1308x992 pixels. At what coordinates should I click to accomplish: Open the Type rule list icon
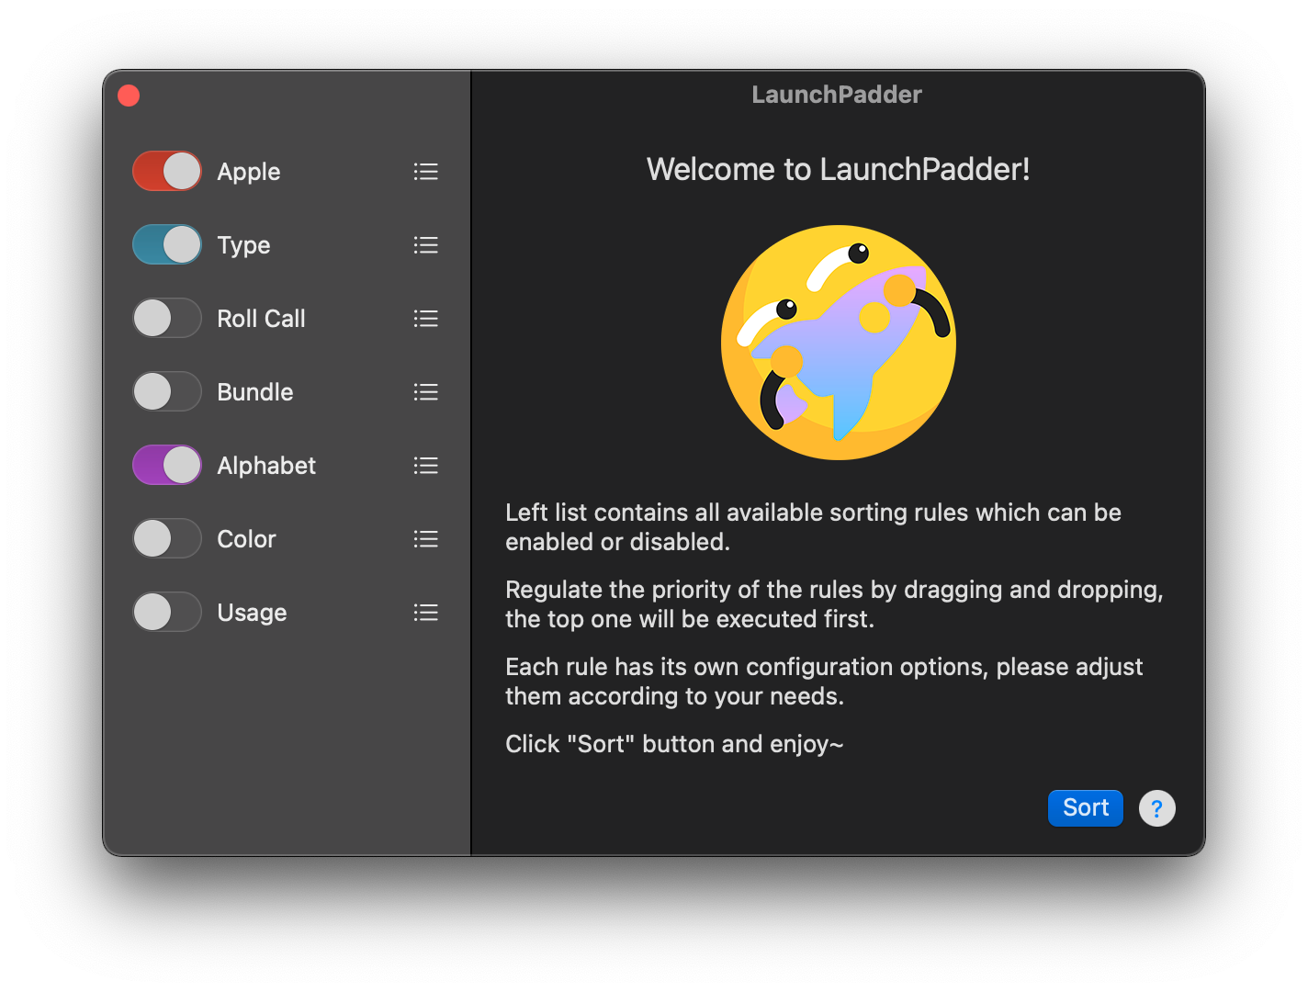pos(425,245)
